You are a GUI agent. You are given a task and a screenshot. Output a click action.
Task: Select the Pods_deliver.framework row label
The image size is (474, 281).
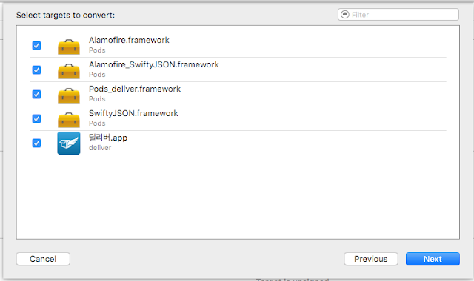[x=135, y=89]
